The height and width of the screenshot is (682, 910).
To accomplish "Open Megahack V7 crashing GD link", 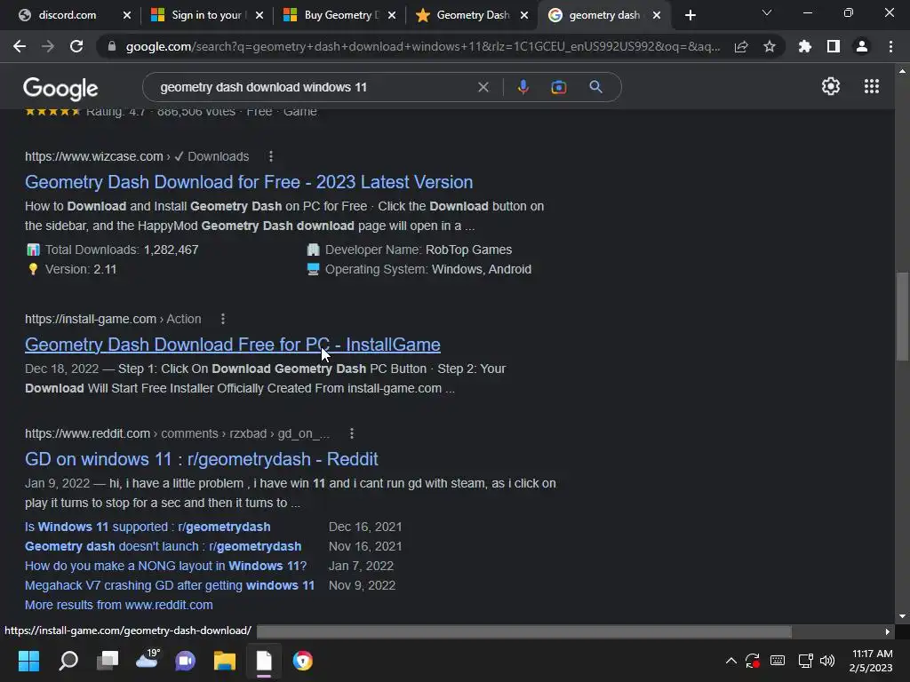I will coord(170,586).
